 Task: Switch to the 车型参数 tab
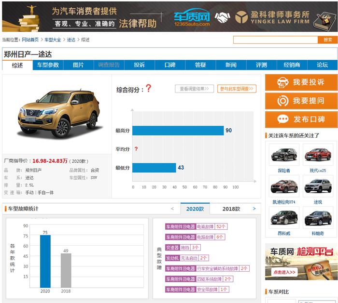coord(48,65)
